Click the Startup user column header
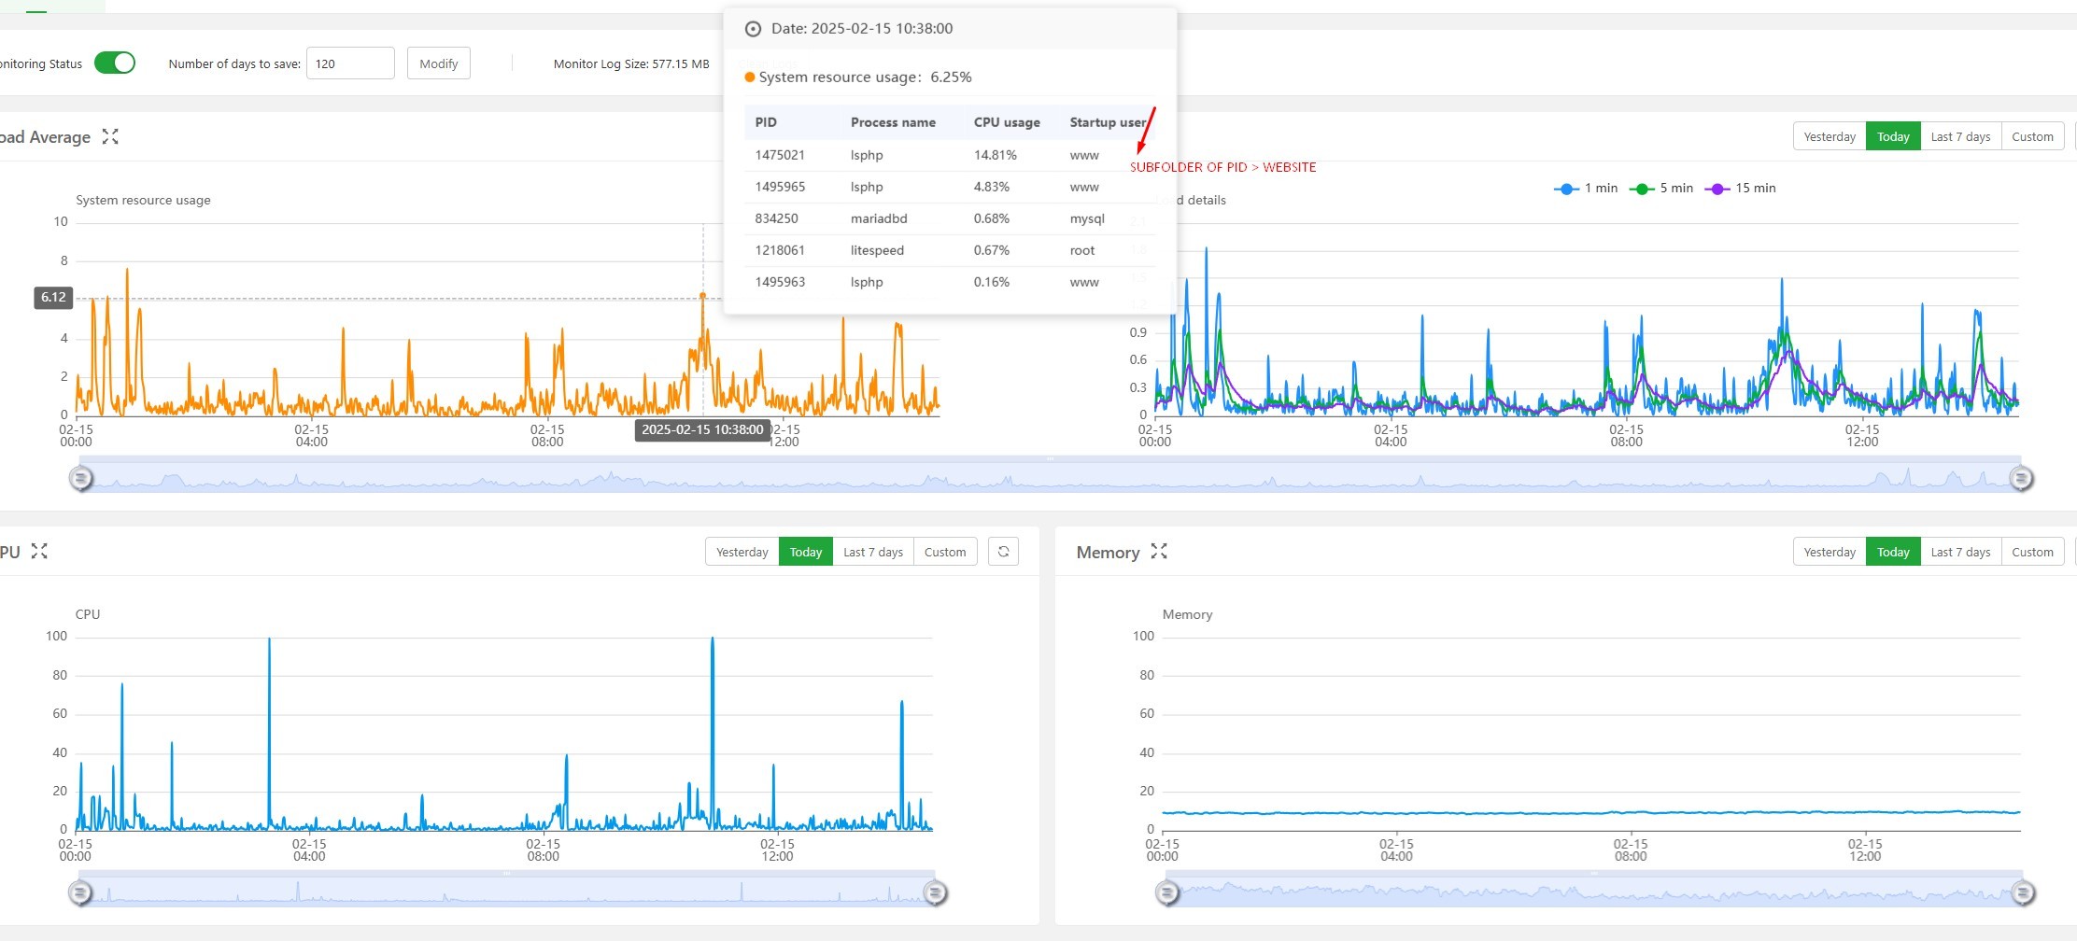Image resolution: width=2077 pixels, height=941 pixels. tap(1109, 122)
